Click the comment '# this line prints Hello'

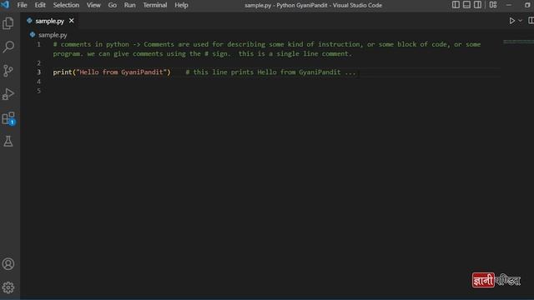(270, 72)
